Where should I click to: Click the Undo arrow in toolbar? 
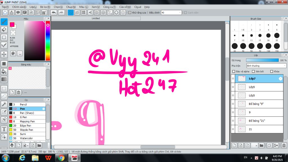(x=54, y=12)
